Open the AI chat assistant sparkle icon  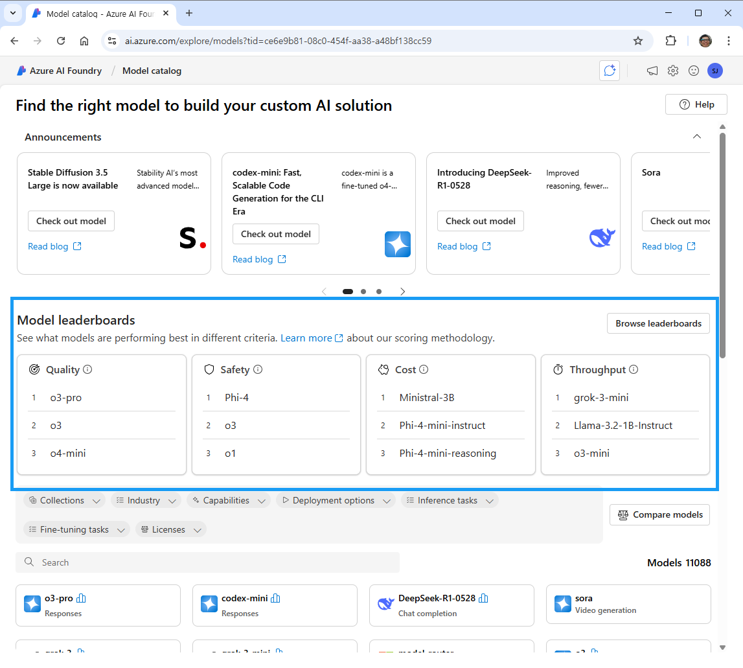(610, 71)
